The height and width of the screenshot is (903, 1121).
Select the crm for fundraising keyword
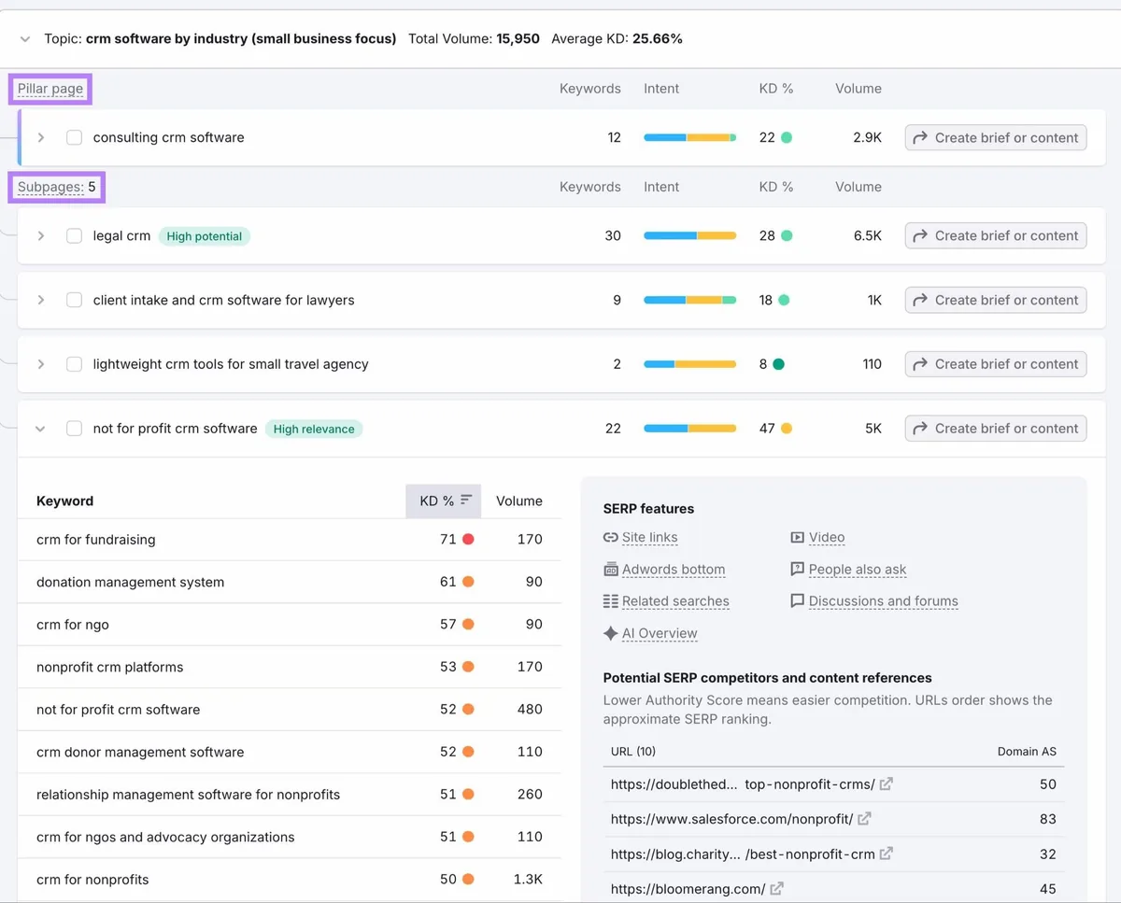coord(96,540)
